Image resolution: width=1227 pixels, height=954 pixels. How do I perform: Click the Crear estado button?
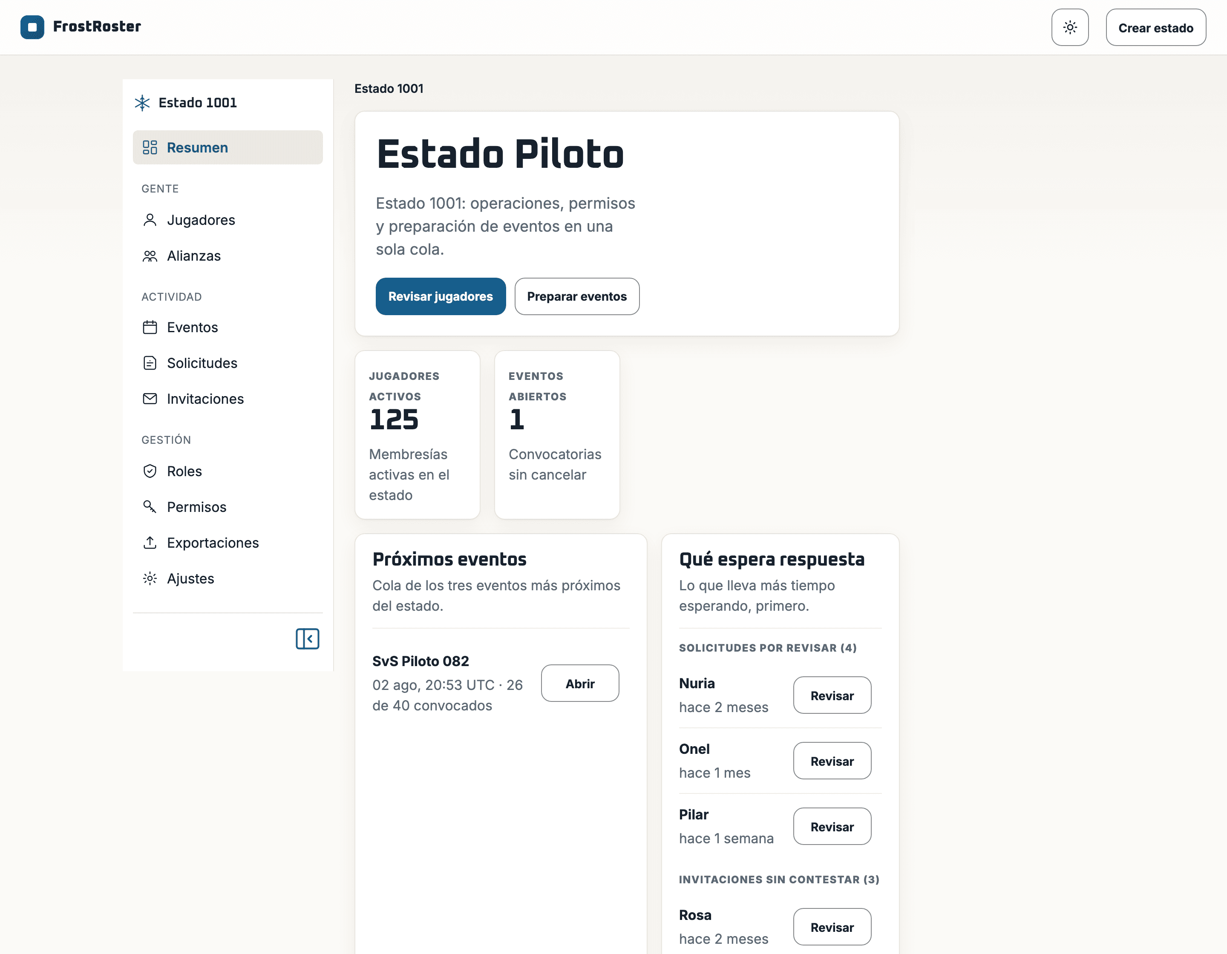1156,28
